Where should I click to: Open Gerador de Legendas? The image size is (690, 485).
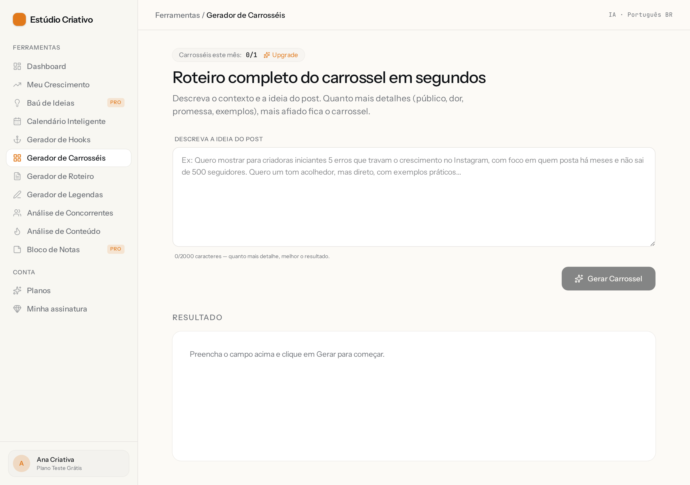pos(69,195)
